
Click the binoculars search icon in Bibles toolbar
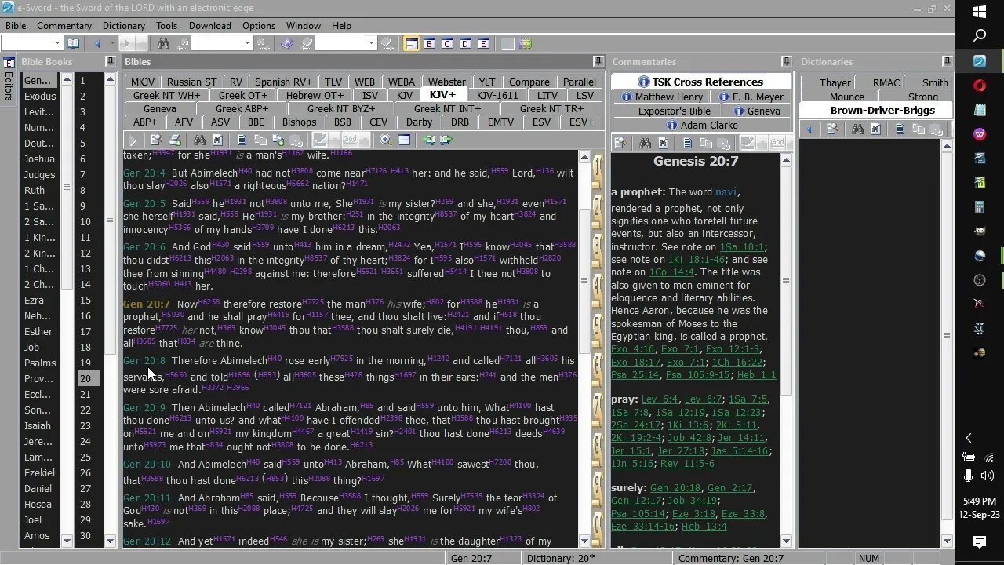pyautogui.click(x=200, y=140)
